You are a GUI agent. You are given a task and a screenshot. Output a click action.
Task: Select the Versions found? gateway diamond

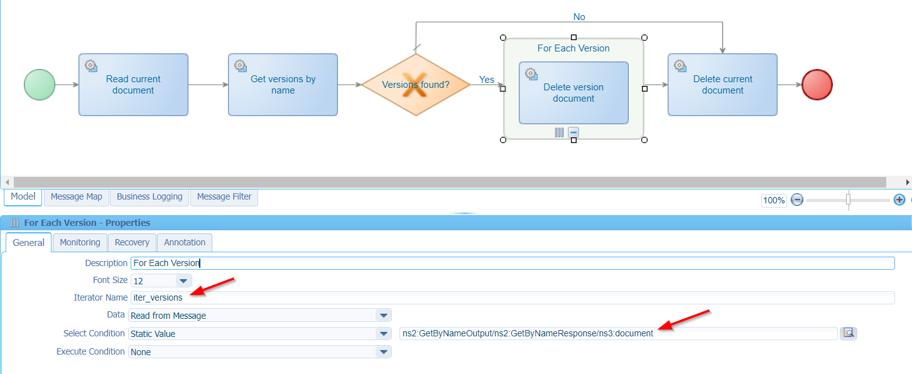(x=416, y=85)
